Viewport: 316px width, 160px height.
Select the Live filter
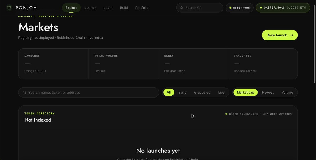pyautogui.click(x=221, y=93)
